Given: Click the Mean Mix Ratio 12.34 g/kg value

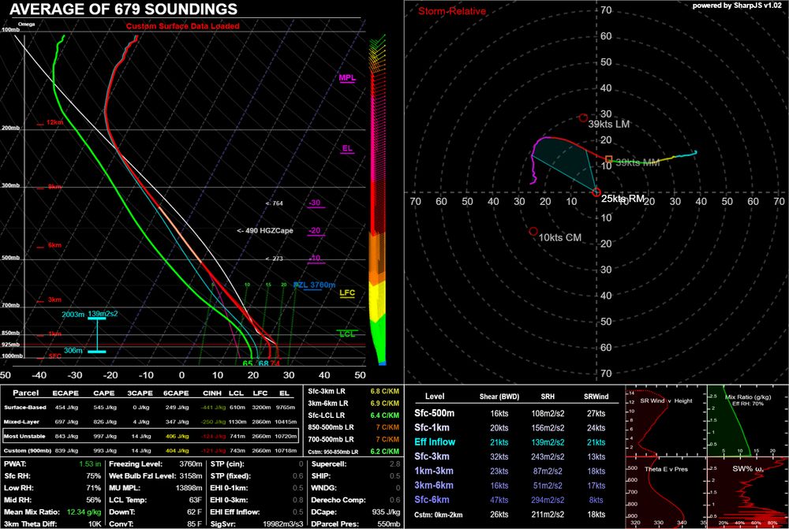Looking at the screenshot, I should (84, 512).
